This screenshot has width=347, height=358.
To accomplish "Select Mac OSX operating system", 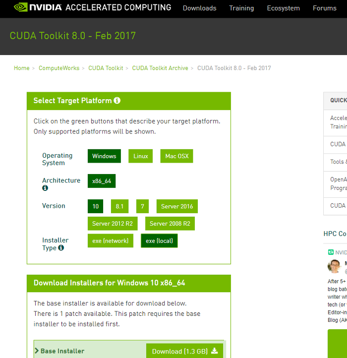I will (176, 156).
